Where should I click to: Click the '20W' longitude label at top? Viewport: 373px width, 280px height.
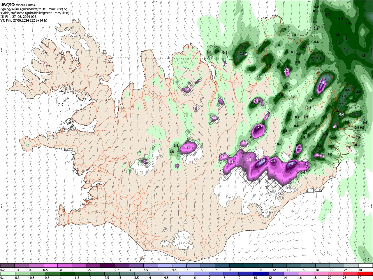[155, 1]
